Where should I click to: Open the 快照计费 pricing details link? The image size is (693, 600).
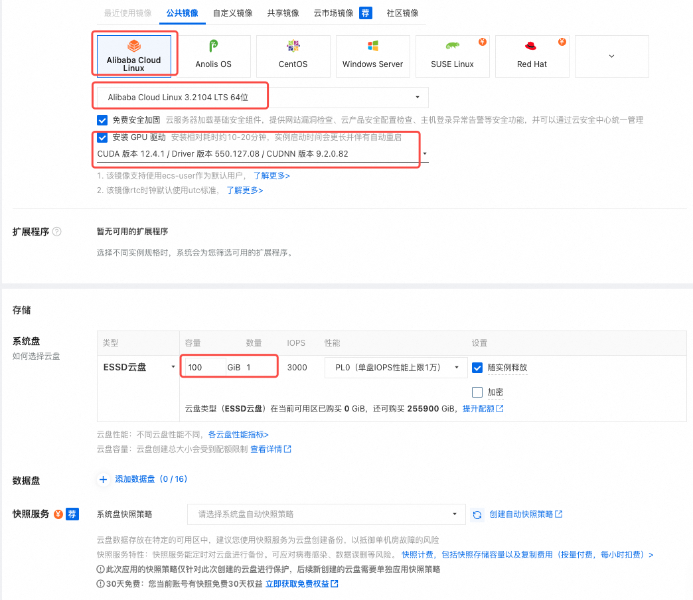527,555
